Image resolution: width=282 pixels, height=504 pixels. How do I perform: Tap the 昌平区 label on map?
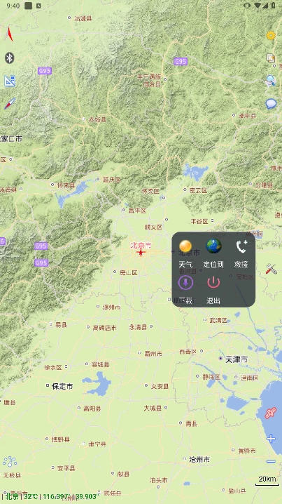[137, 211]
